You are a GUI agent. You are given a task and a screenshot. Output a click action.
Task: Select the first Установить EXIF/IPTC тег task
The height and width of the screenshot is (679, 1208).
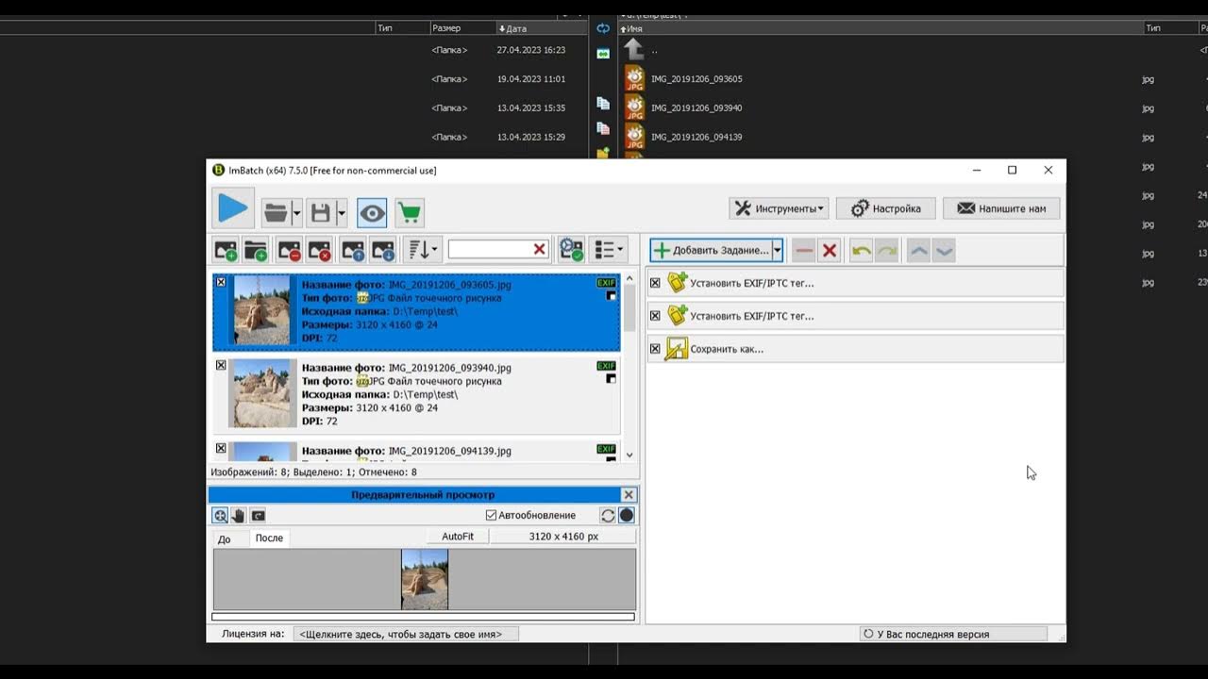[855, 283]
